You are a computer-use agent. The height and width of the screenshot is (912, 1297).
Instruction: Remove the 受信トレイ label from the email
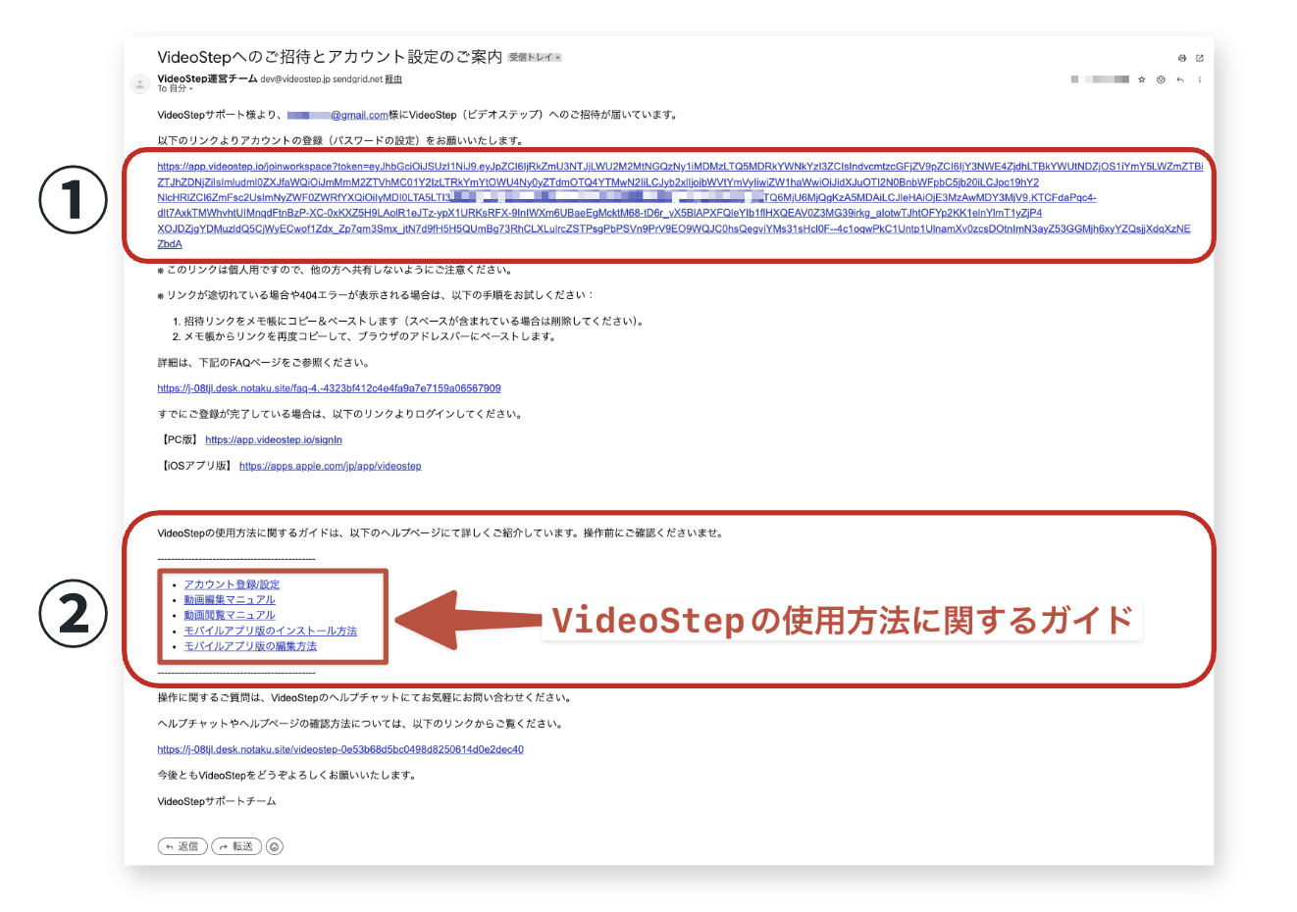[x=558, y=58]
